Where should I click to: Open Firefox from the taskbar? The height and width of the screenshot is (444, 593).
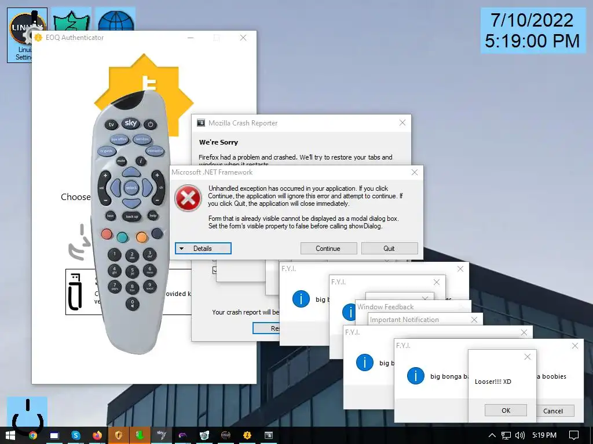click(97, 435)
